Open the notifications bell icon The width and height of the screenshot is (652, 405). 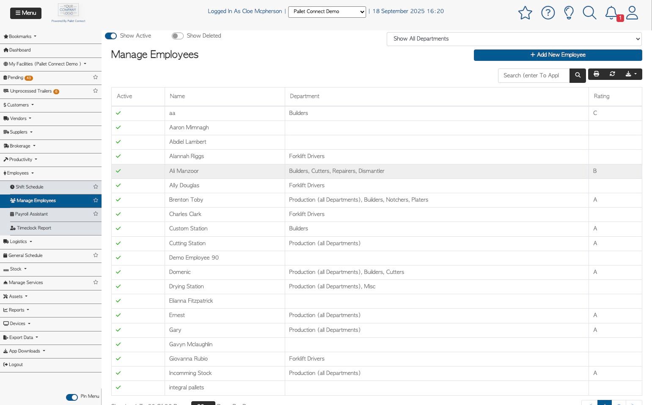click(612, 13)
